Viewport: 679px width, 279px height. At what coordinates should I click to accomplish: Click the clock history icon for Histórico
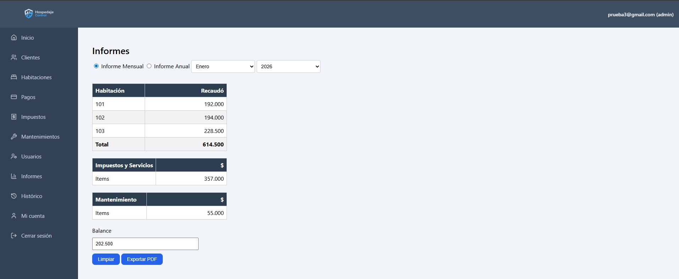(14, 196)
